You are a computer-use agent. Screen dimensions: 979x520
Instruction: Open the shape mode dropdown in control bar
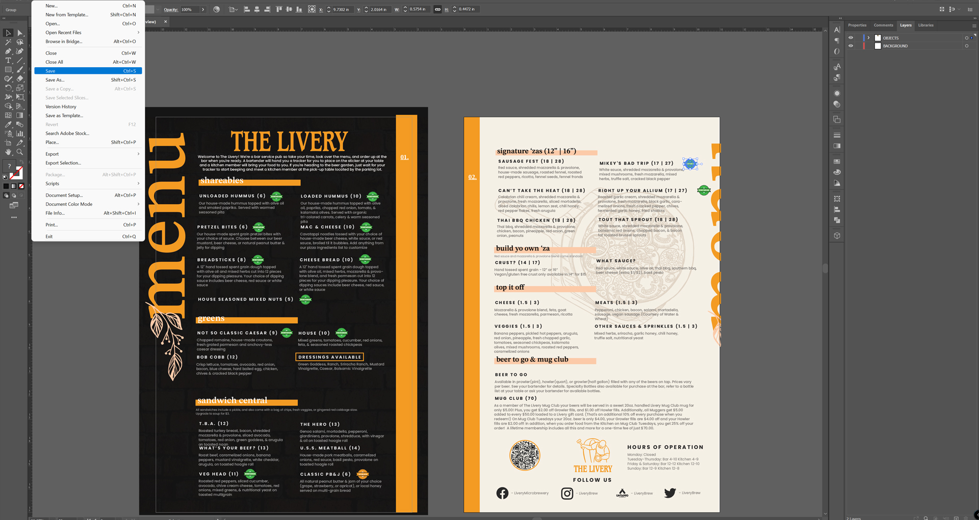pyautogui.click(x=233, y=9)
